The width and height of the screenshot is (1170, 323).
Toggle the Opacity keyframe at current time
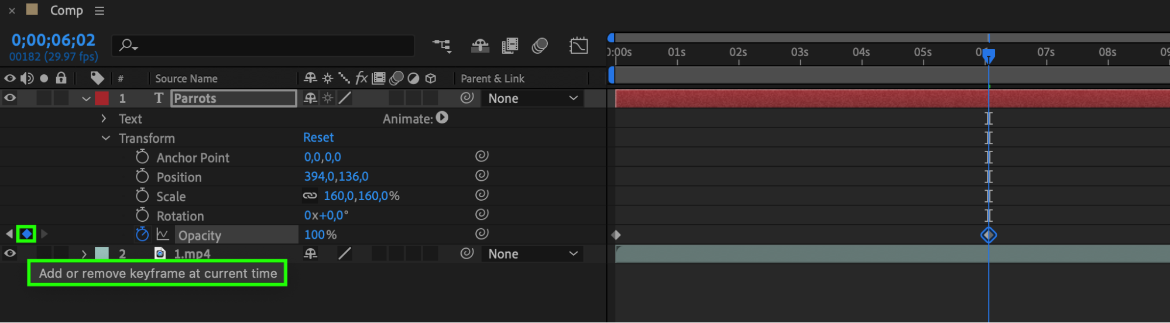click(x=26, y=234)
